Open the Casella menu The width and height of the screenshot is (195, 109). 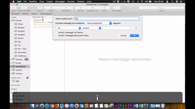(x=49, y=2)
